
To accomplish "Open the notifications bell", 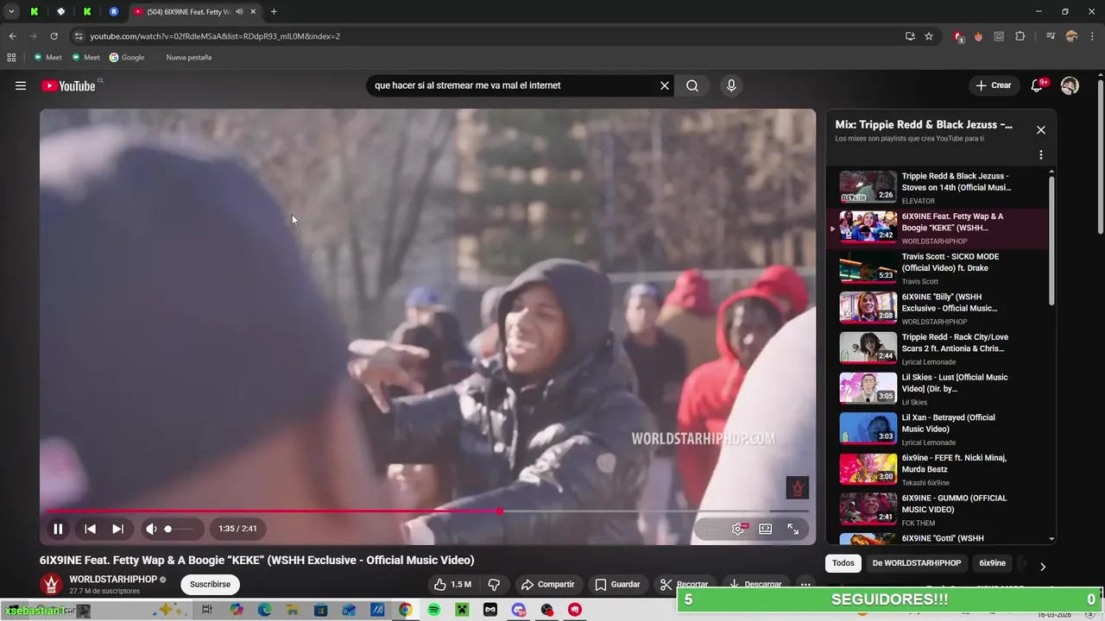I will (x=1038, y=85).
